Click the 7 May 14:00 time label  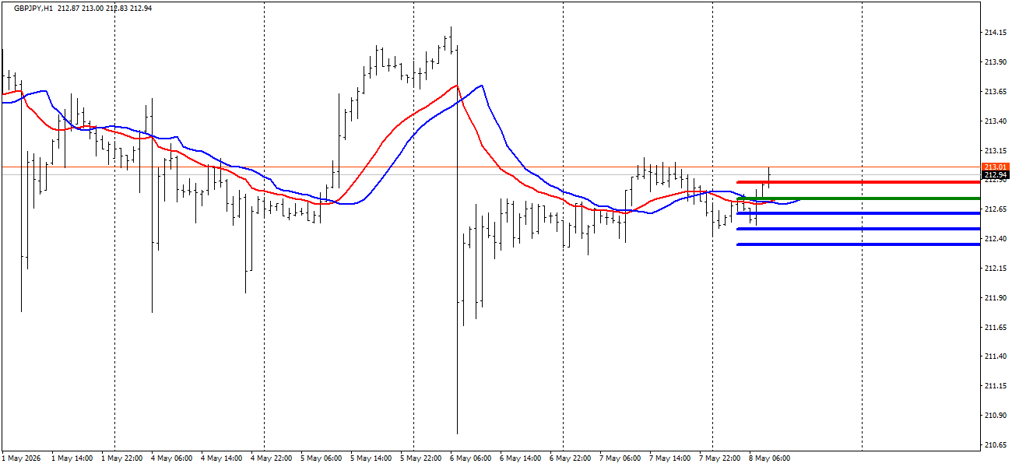click(669, 458)
